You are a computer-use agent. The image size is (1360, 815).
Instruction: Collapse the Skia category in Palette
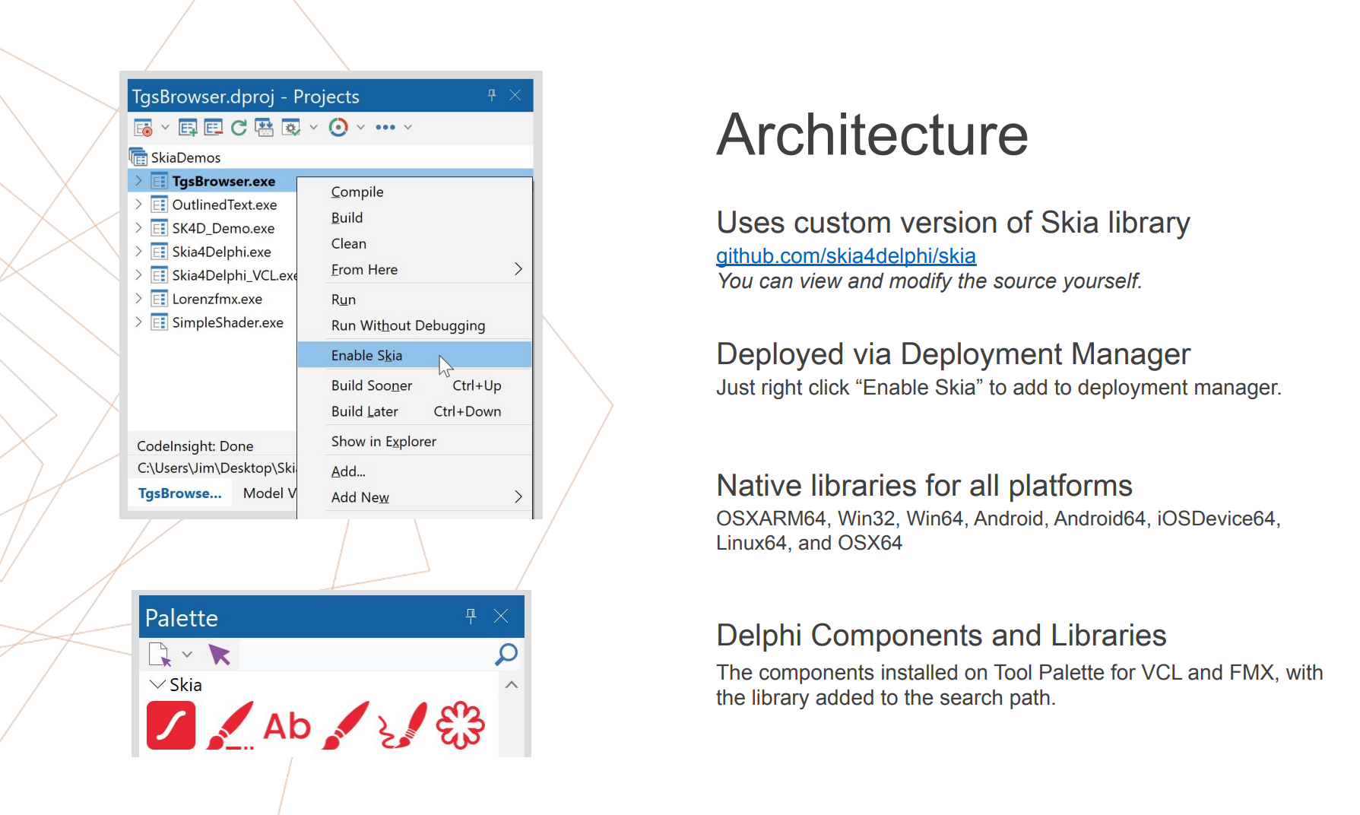pos(157,685)
